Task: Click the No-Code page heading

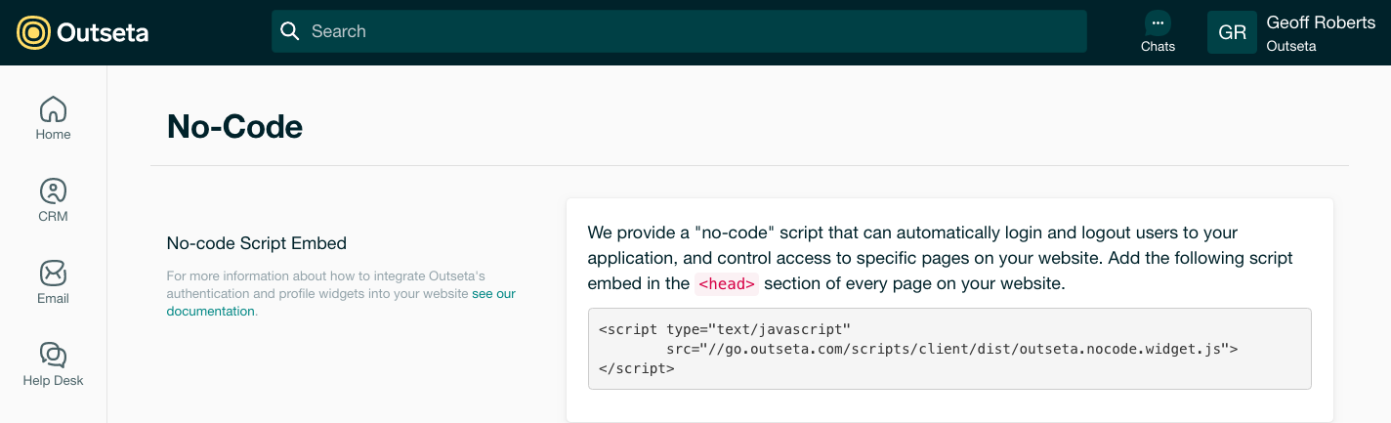Action: pyautogui.click(x=234, y=126)
